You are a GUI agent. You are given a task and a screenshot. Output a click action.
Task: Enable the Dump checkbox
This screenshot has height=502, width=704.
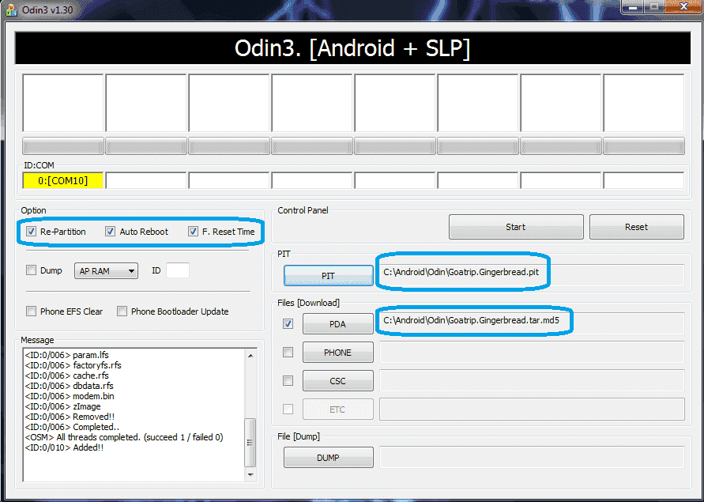tap(31, 270)
